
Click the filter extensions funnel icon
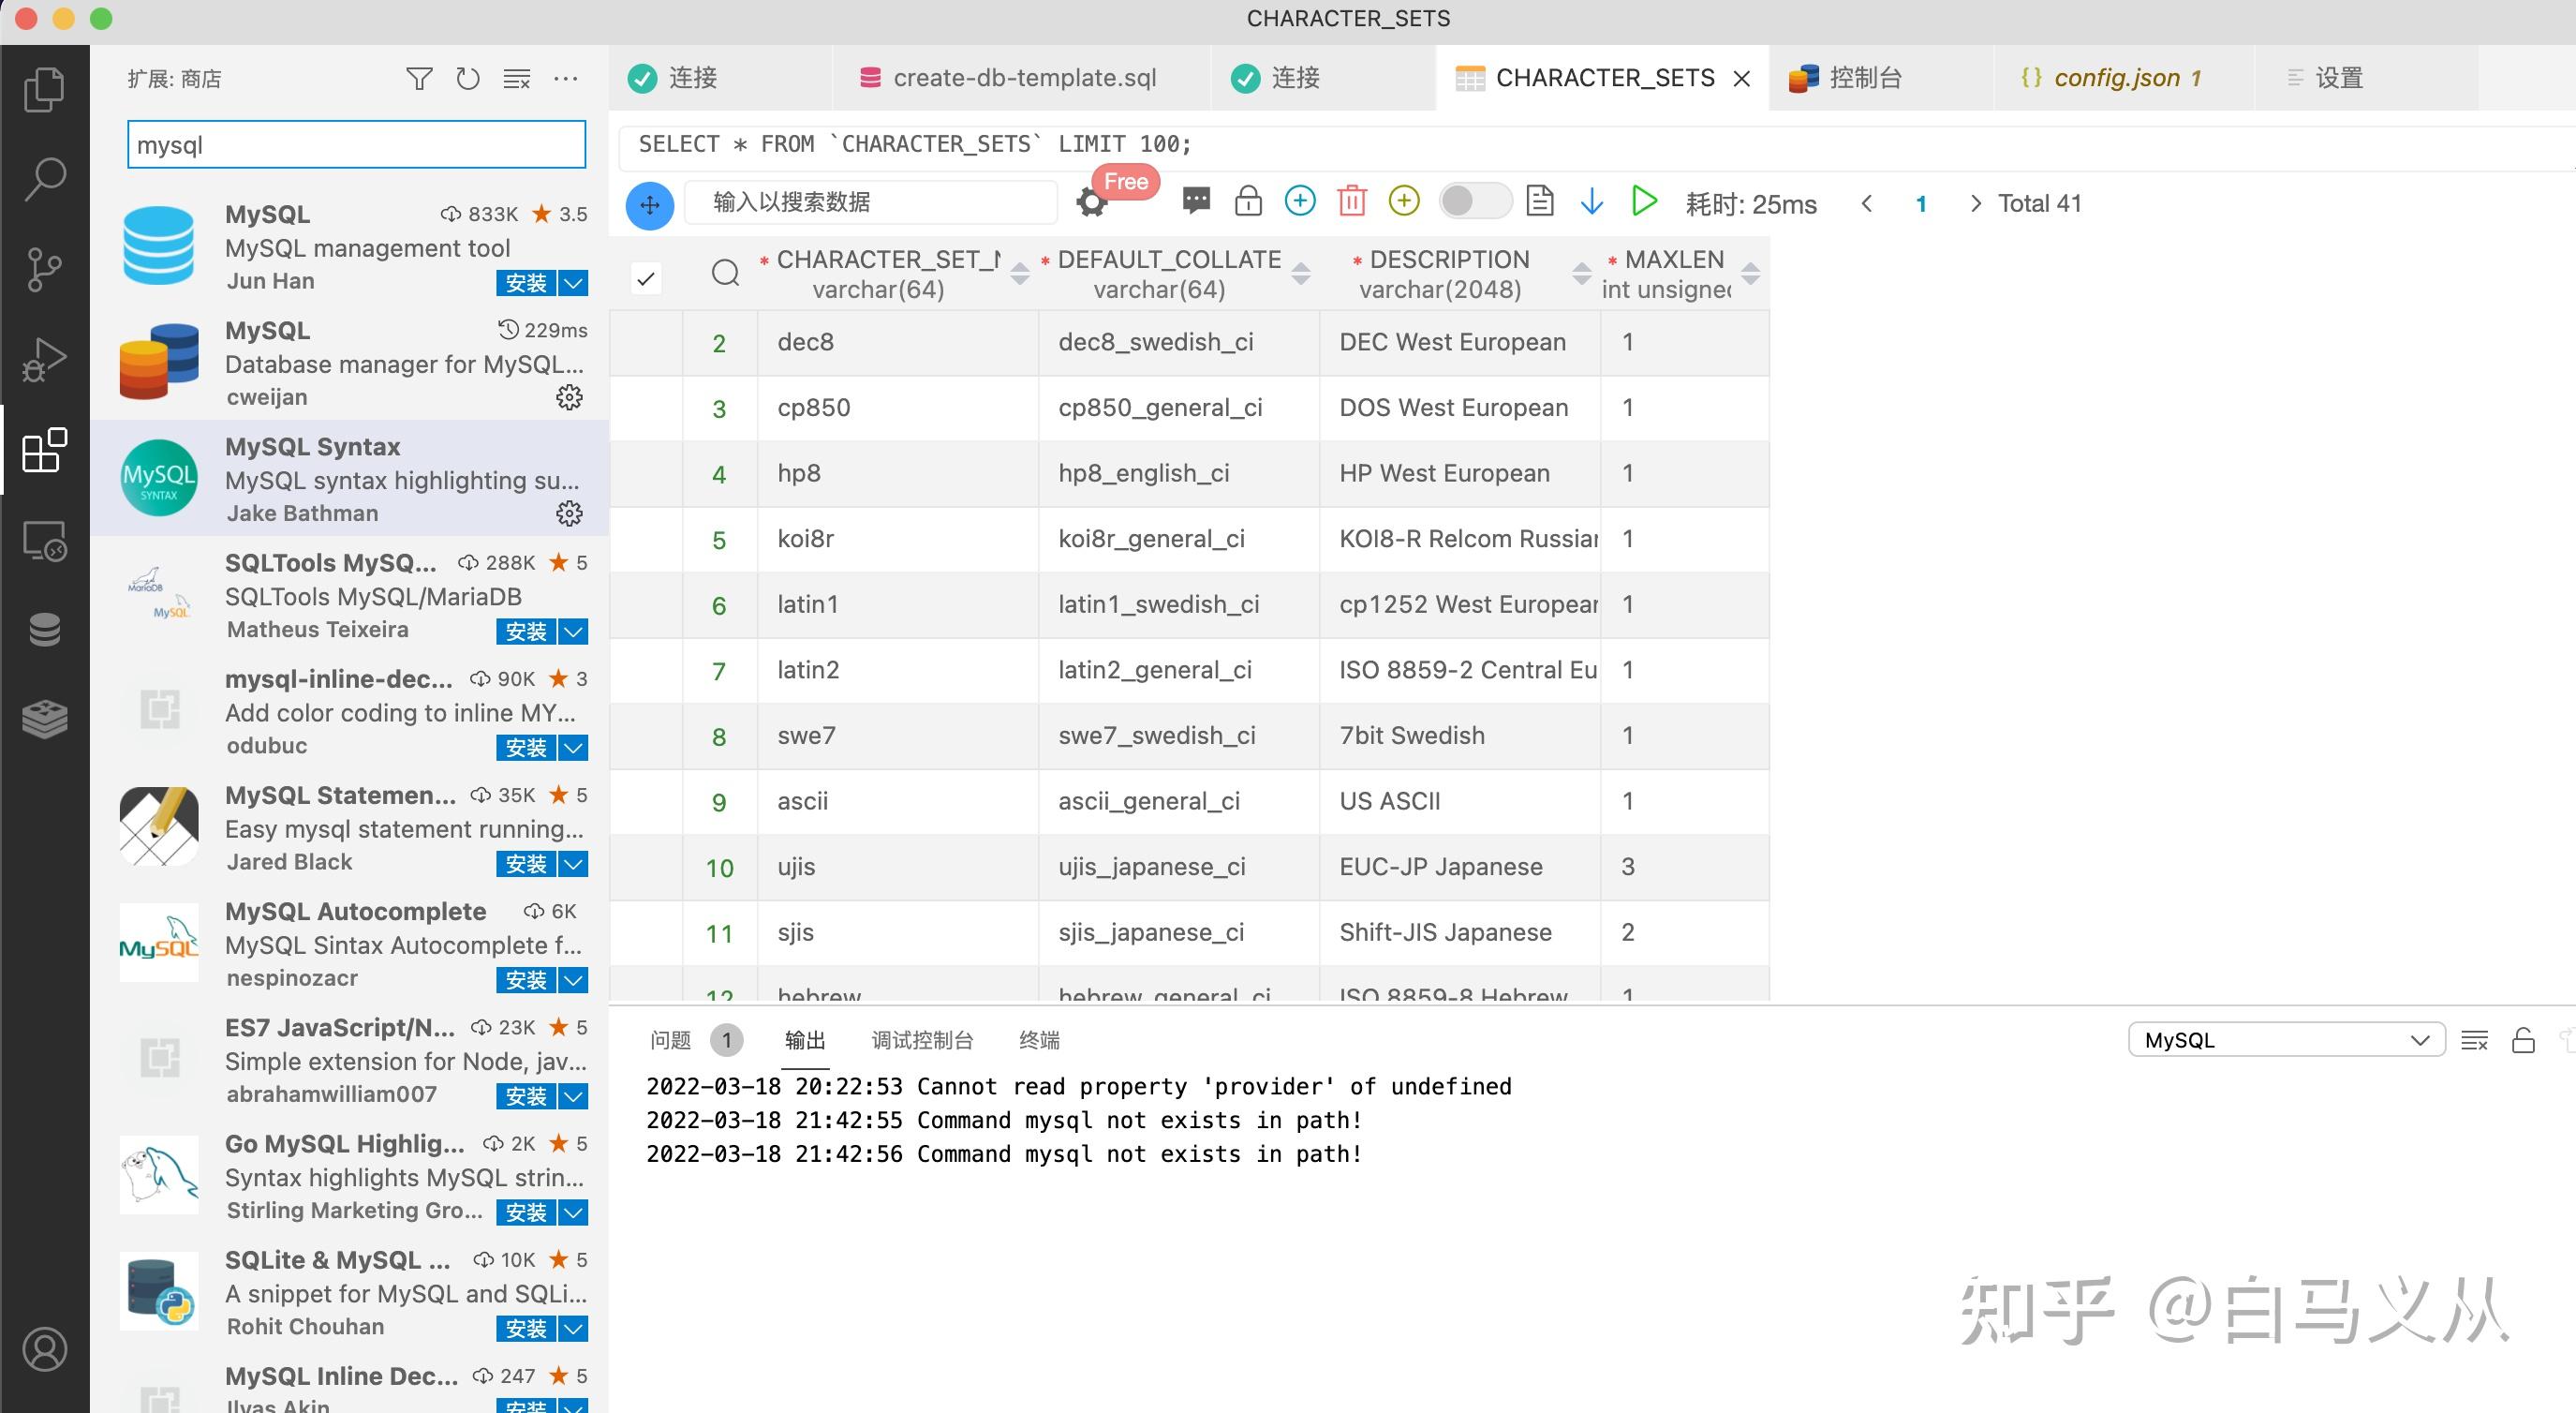(x=419, y=78)
